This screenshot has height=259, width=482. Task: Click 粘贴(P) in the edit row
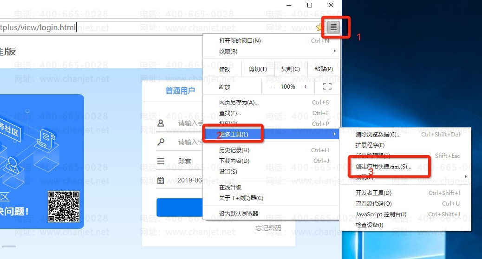[324, 69]
